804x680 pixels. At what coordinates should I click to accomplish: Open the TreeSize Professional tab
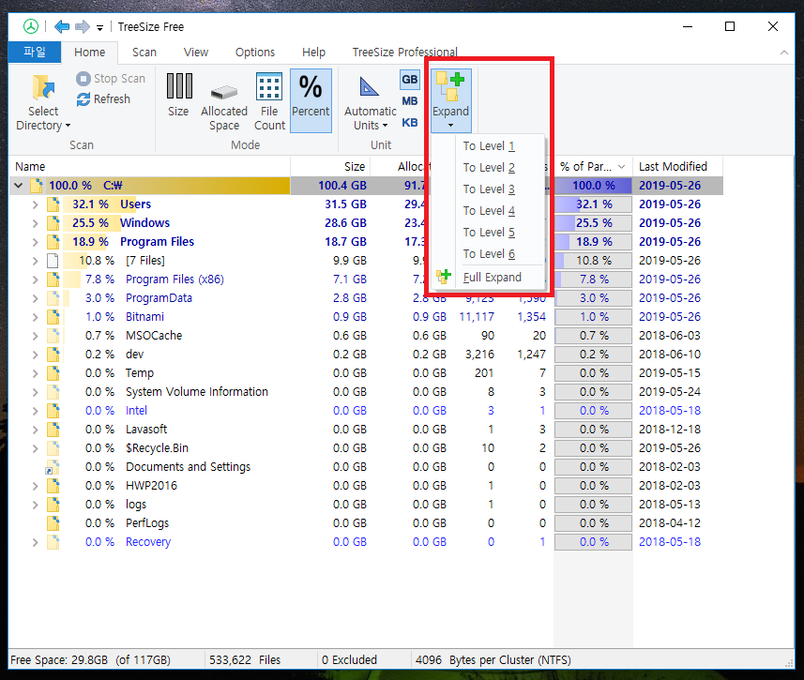[x=404, y=53]
